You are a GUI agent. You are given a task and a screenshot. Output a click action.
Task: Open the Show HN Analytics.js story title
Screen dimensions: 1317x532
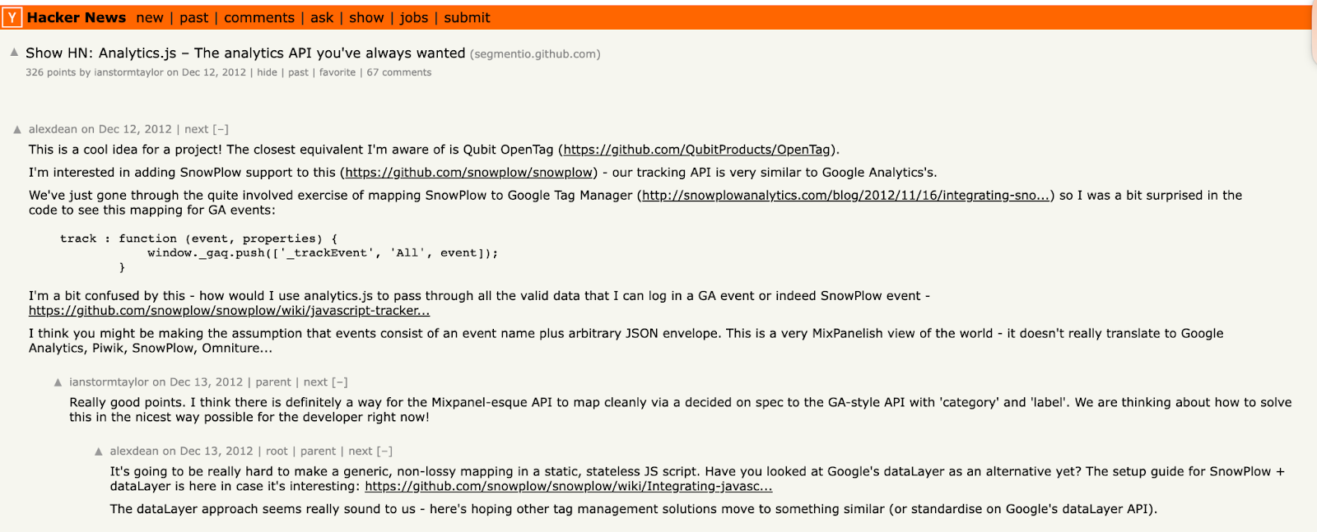(245, 53)
